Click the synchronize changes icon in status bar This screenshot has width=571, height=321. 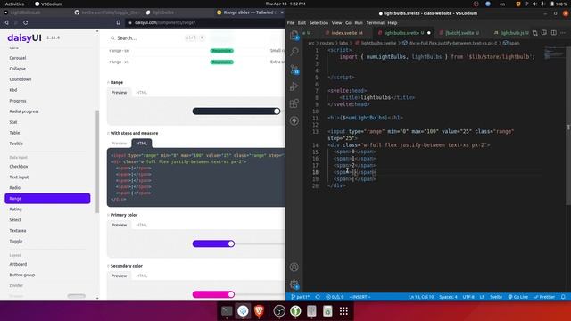point(318,297)
